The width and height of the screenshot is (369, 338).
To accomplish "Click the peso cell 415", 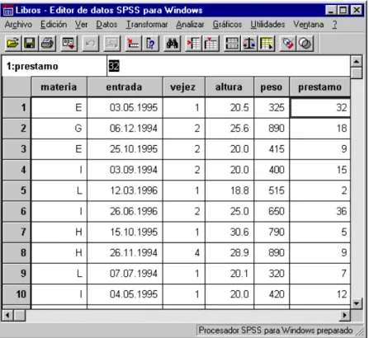I will (272, 149).
